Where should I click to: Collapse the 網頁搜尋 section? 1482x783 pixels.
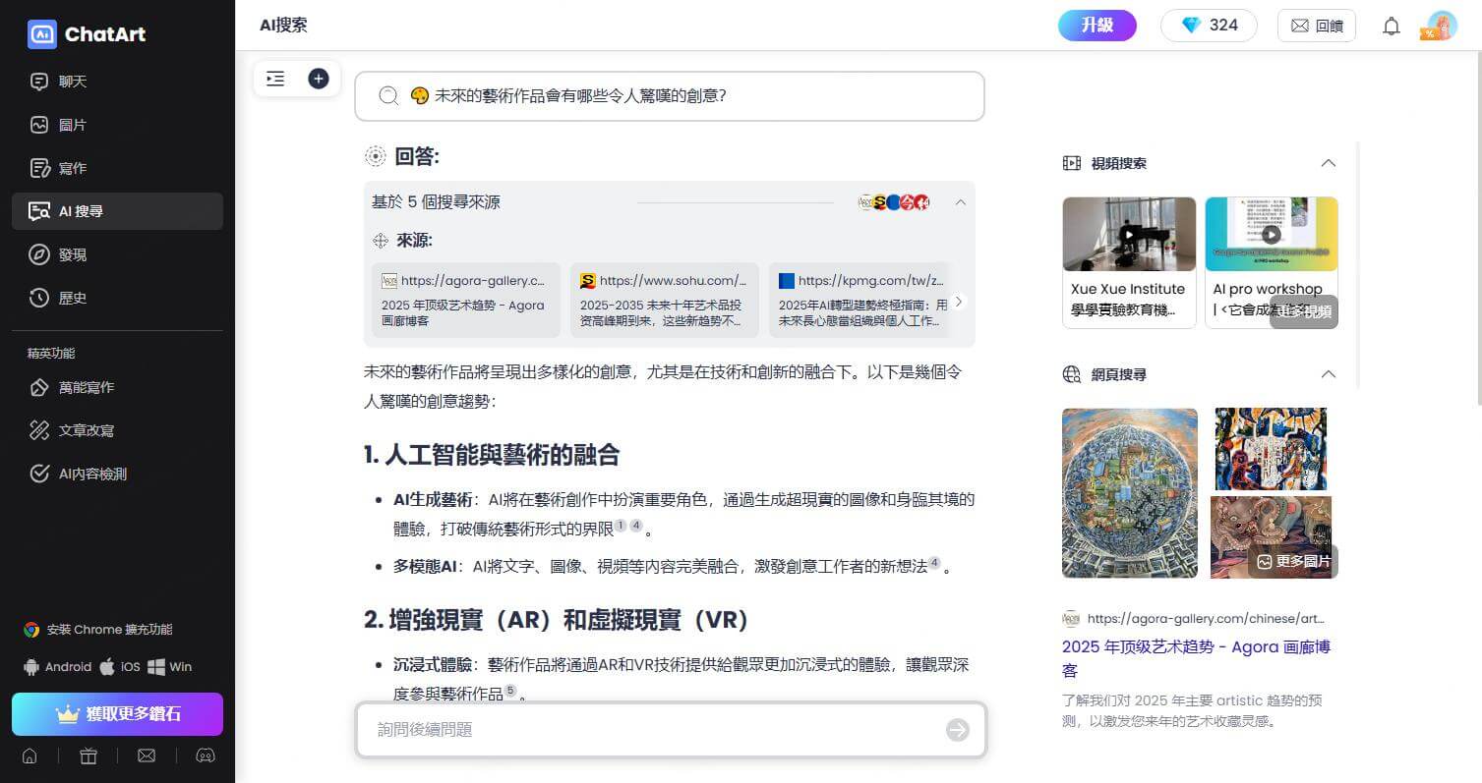1329,374
